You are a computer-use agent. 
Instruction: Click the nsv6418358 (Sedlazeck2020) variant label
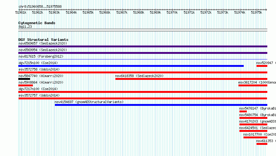pyautogui.click(x=139, y=76)
